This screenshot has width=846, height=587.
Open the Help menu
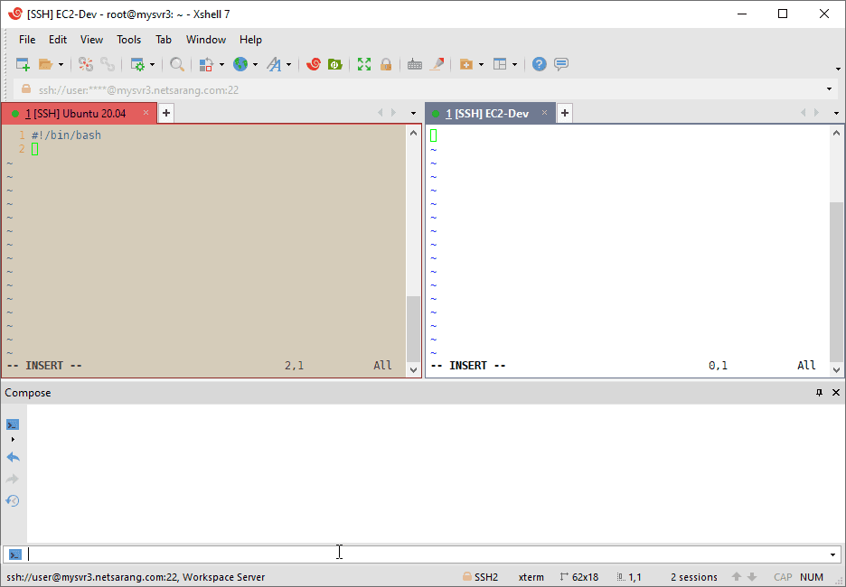tap(251, 40)
